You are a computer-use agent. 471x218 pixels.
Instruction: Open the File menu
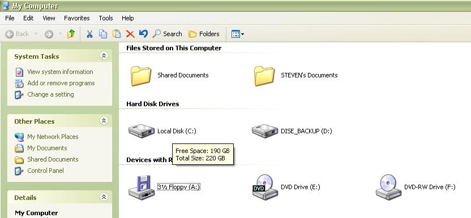pyautogui.click(x=10, y=18)
